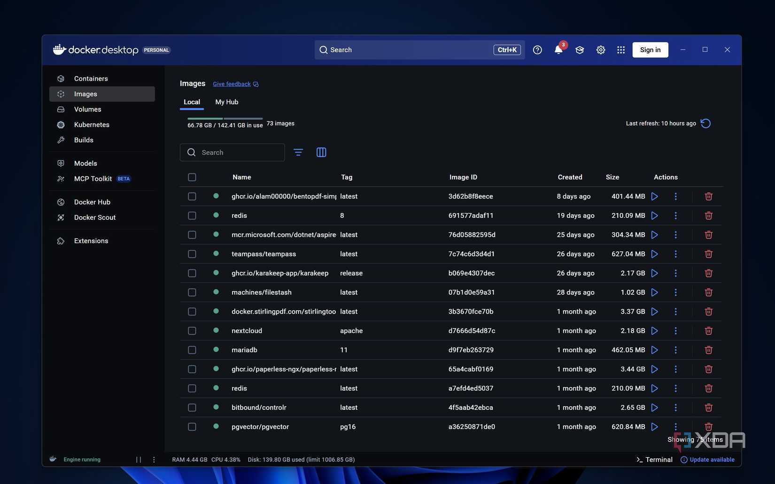Delete the ghcr.io/karakeep-app/karakeep image

tap(709, 273)
